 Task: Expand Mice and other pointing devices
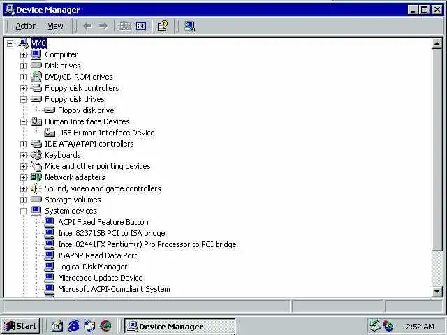point(23,166)
